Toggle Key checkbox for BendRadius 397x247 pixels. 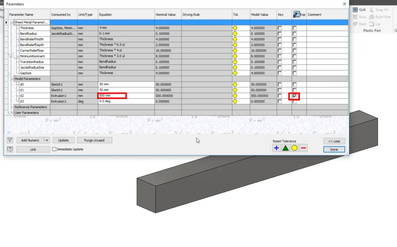click(279, 34)
